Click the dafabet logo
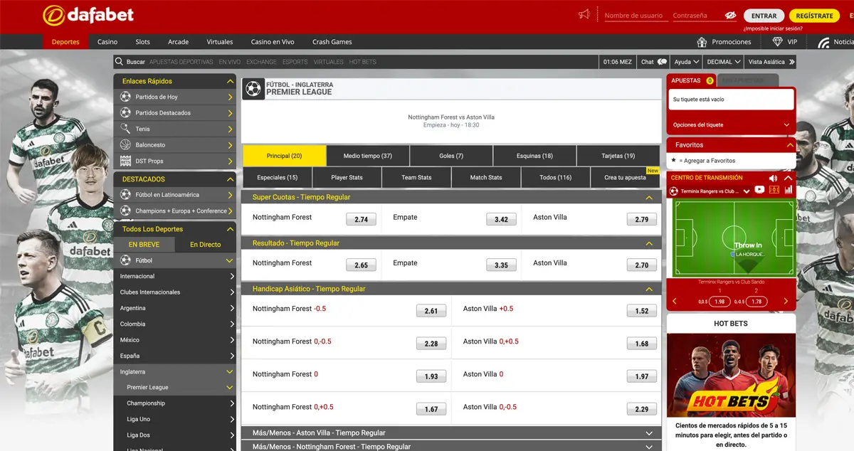The width and height of the screenshot is (854, 451). click(x=88, y=14)
